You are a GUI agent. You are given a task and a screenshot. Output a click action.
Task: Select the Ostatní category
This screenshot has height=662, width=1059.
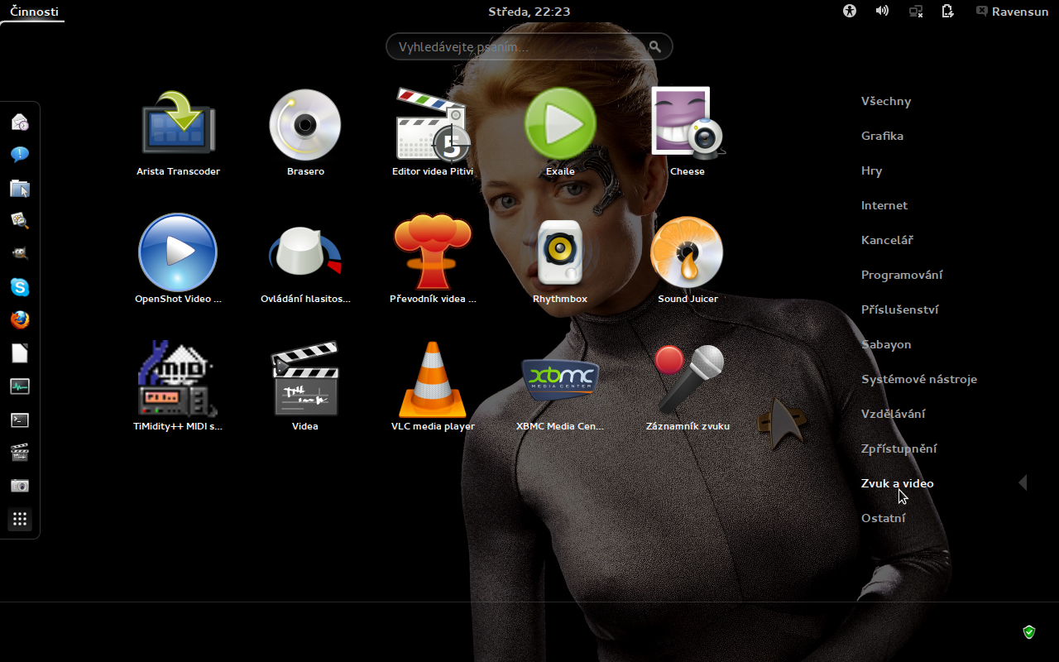[x=884, y=518]
